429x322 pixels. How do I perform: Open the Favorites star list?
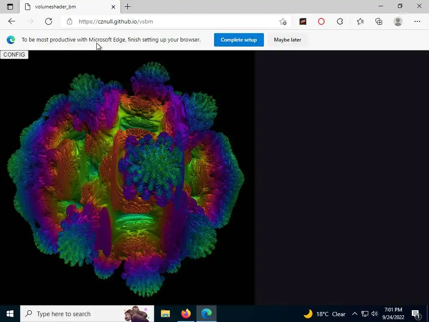tap(360, 21)
